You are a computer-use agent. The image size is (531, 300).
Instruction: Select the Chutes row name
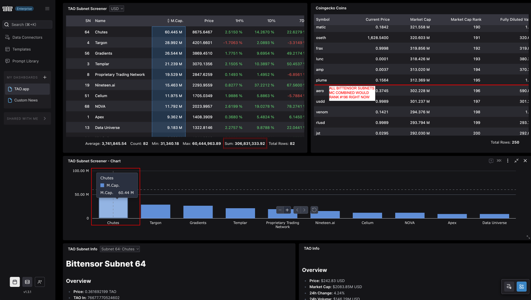(101, 32)
